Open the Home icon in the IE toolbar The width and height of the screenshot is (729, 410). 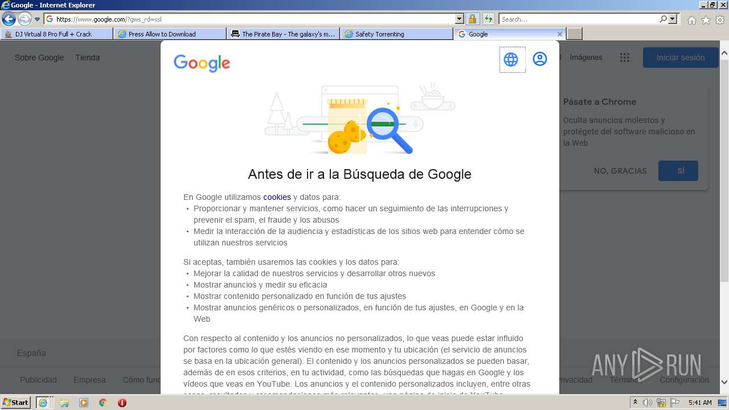click(x=692, y=20)
